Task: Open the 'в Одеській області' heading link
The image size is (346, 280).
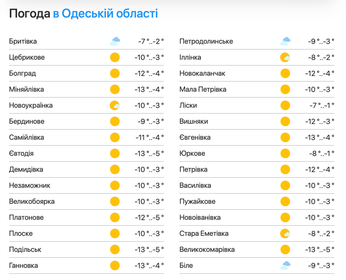Action: [x=105, y=14]
